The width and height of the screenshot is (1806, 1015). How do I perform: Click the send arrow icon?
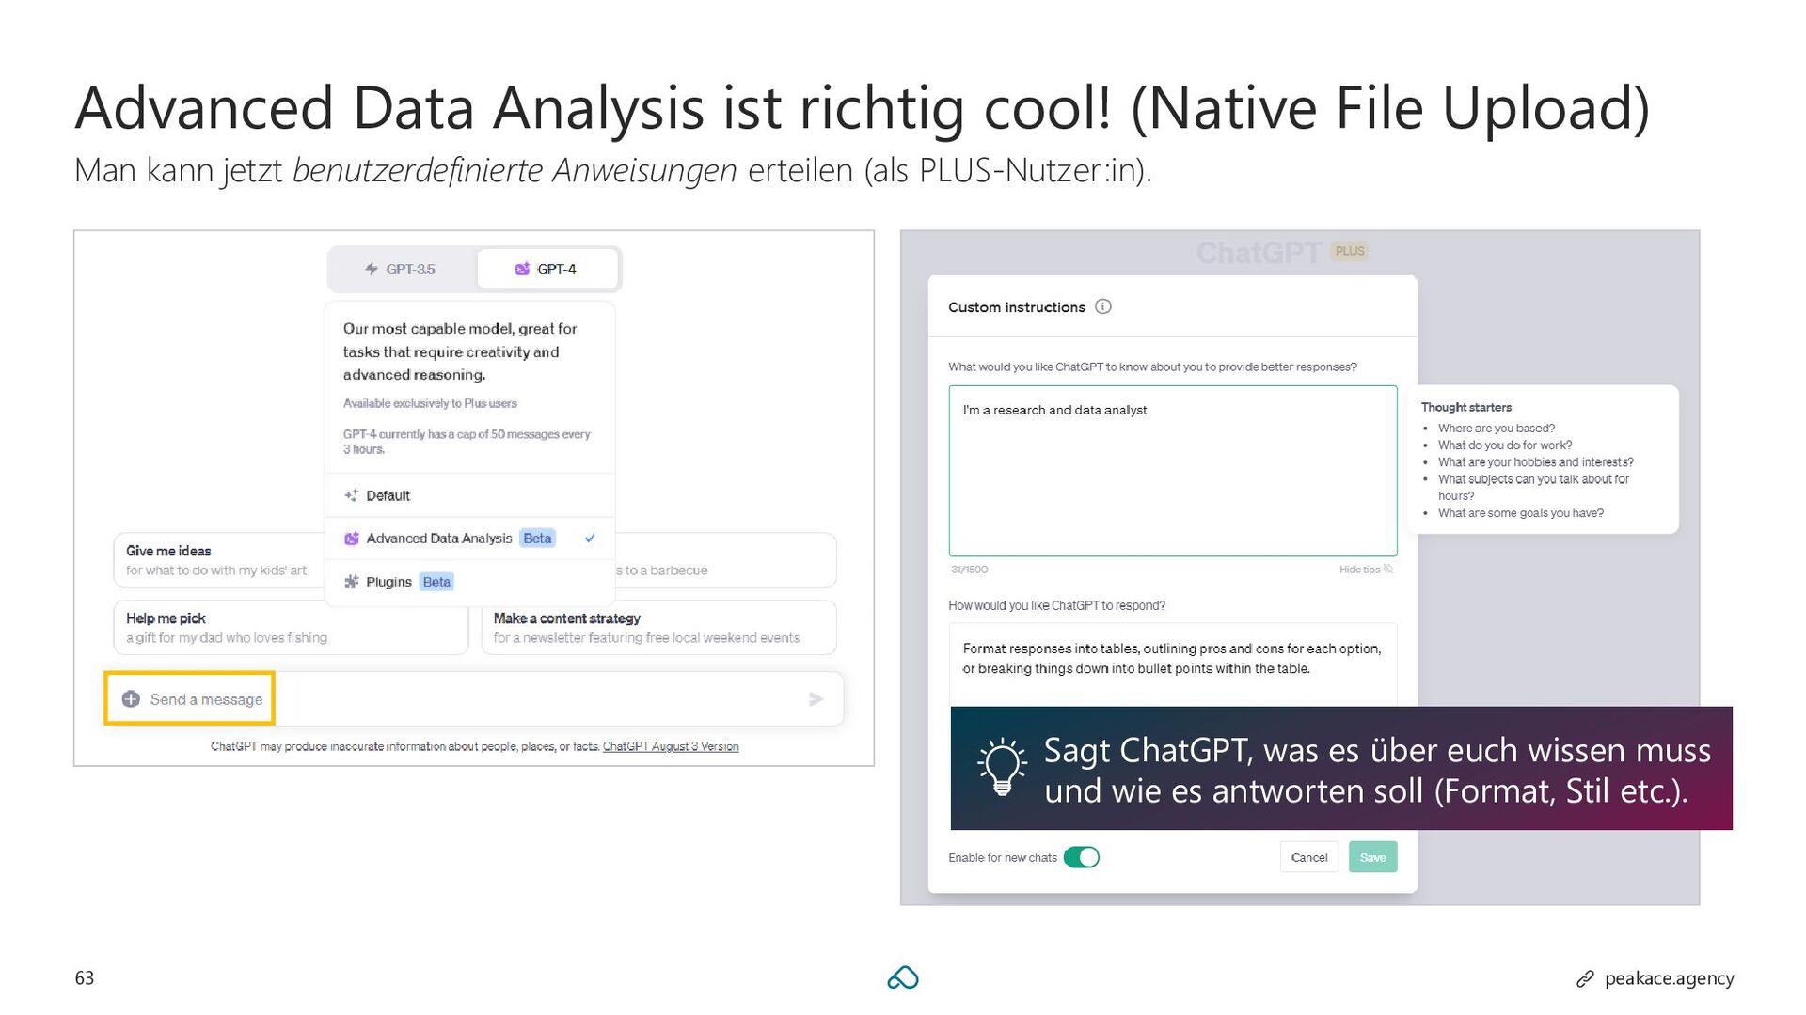click(816, 699)
